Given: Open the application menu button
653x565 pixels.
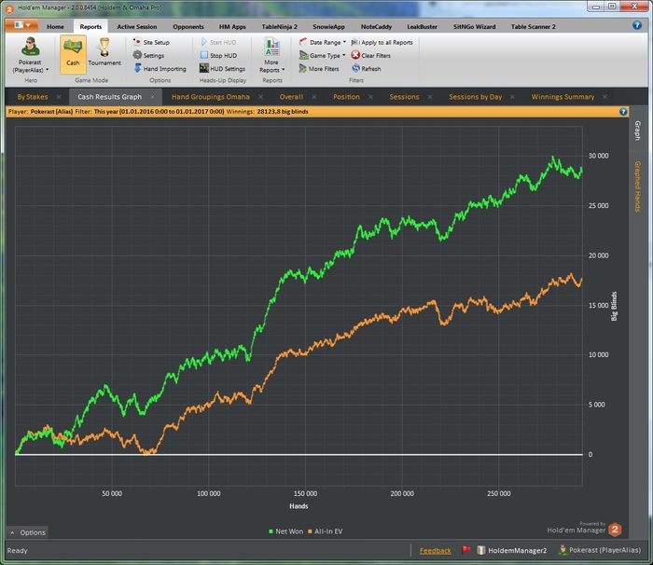Looking at the screenshot, I should 22,25.
